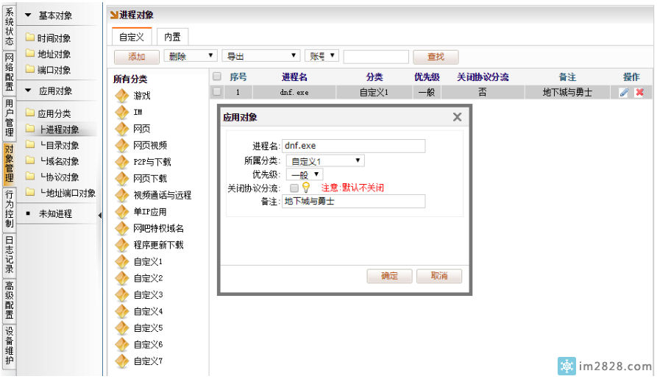Viewport: 657px width, 379px height.
Task: Open the 所属分类 dropdown
Action: 325,160
